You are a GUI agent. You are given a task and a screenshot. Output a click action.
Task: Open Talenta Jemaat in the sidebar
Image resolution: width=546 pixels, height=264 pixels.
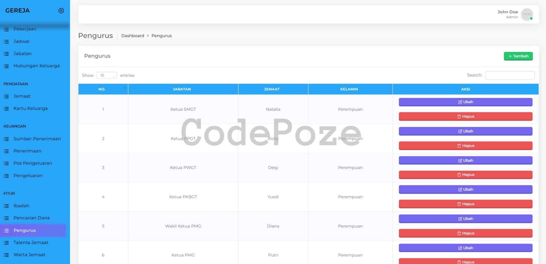(31, 243)
